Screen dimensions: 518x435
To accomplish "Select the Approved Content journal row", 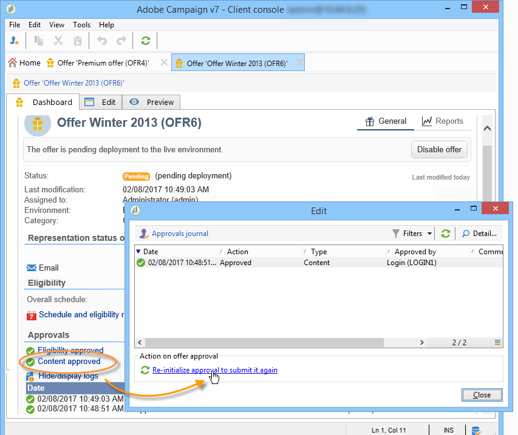I will click(x=319, y=263).
